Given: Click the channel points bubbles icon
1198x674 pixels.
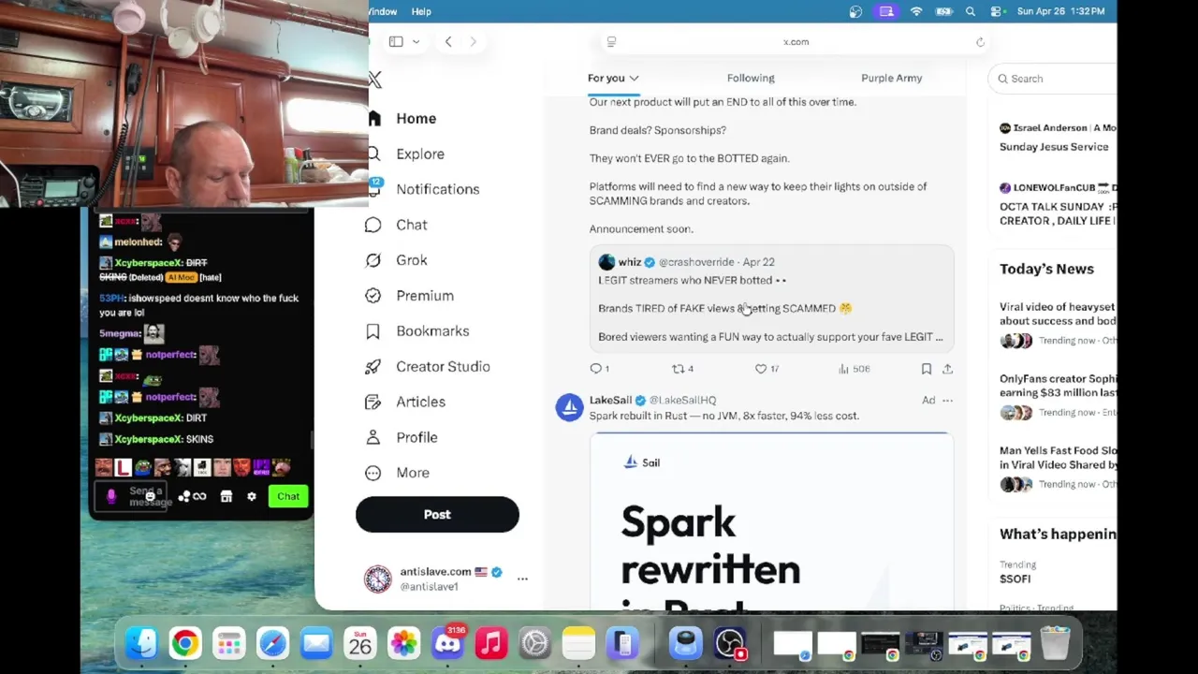Looking at the screenshot, I should point(184,497).
